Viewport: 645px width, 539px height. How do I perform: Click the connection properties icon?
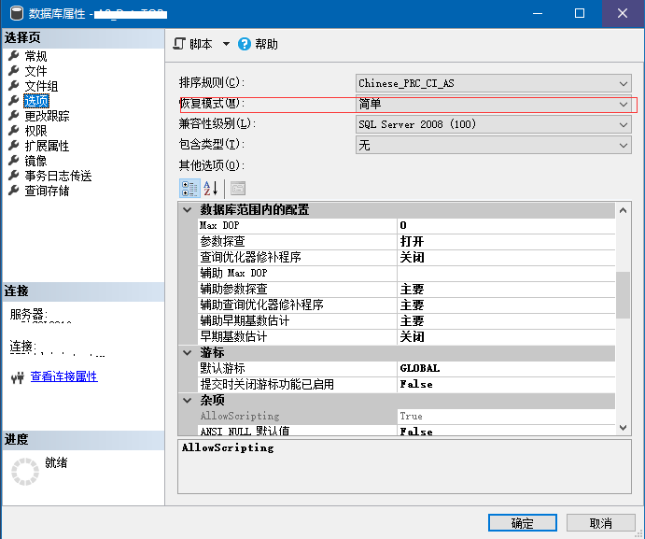[x=16, y=377]
